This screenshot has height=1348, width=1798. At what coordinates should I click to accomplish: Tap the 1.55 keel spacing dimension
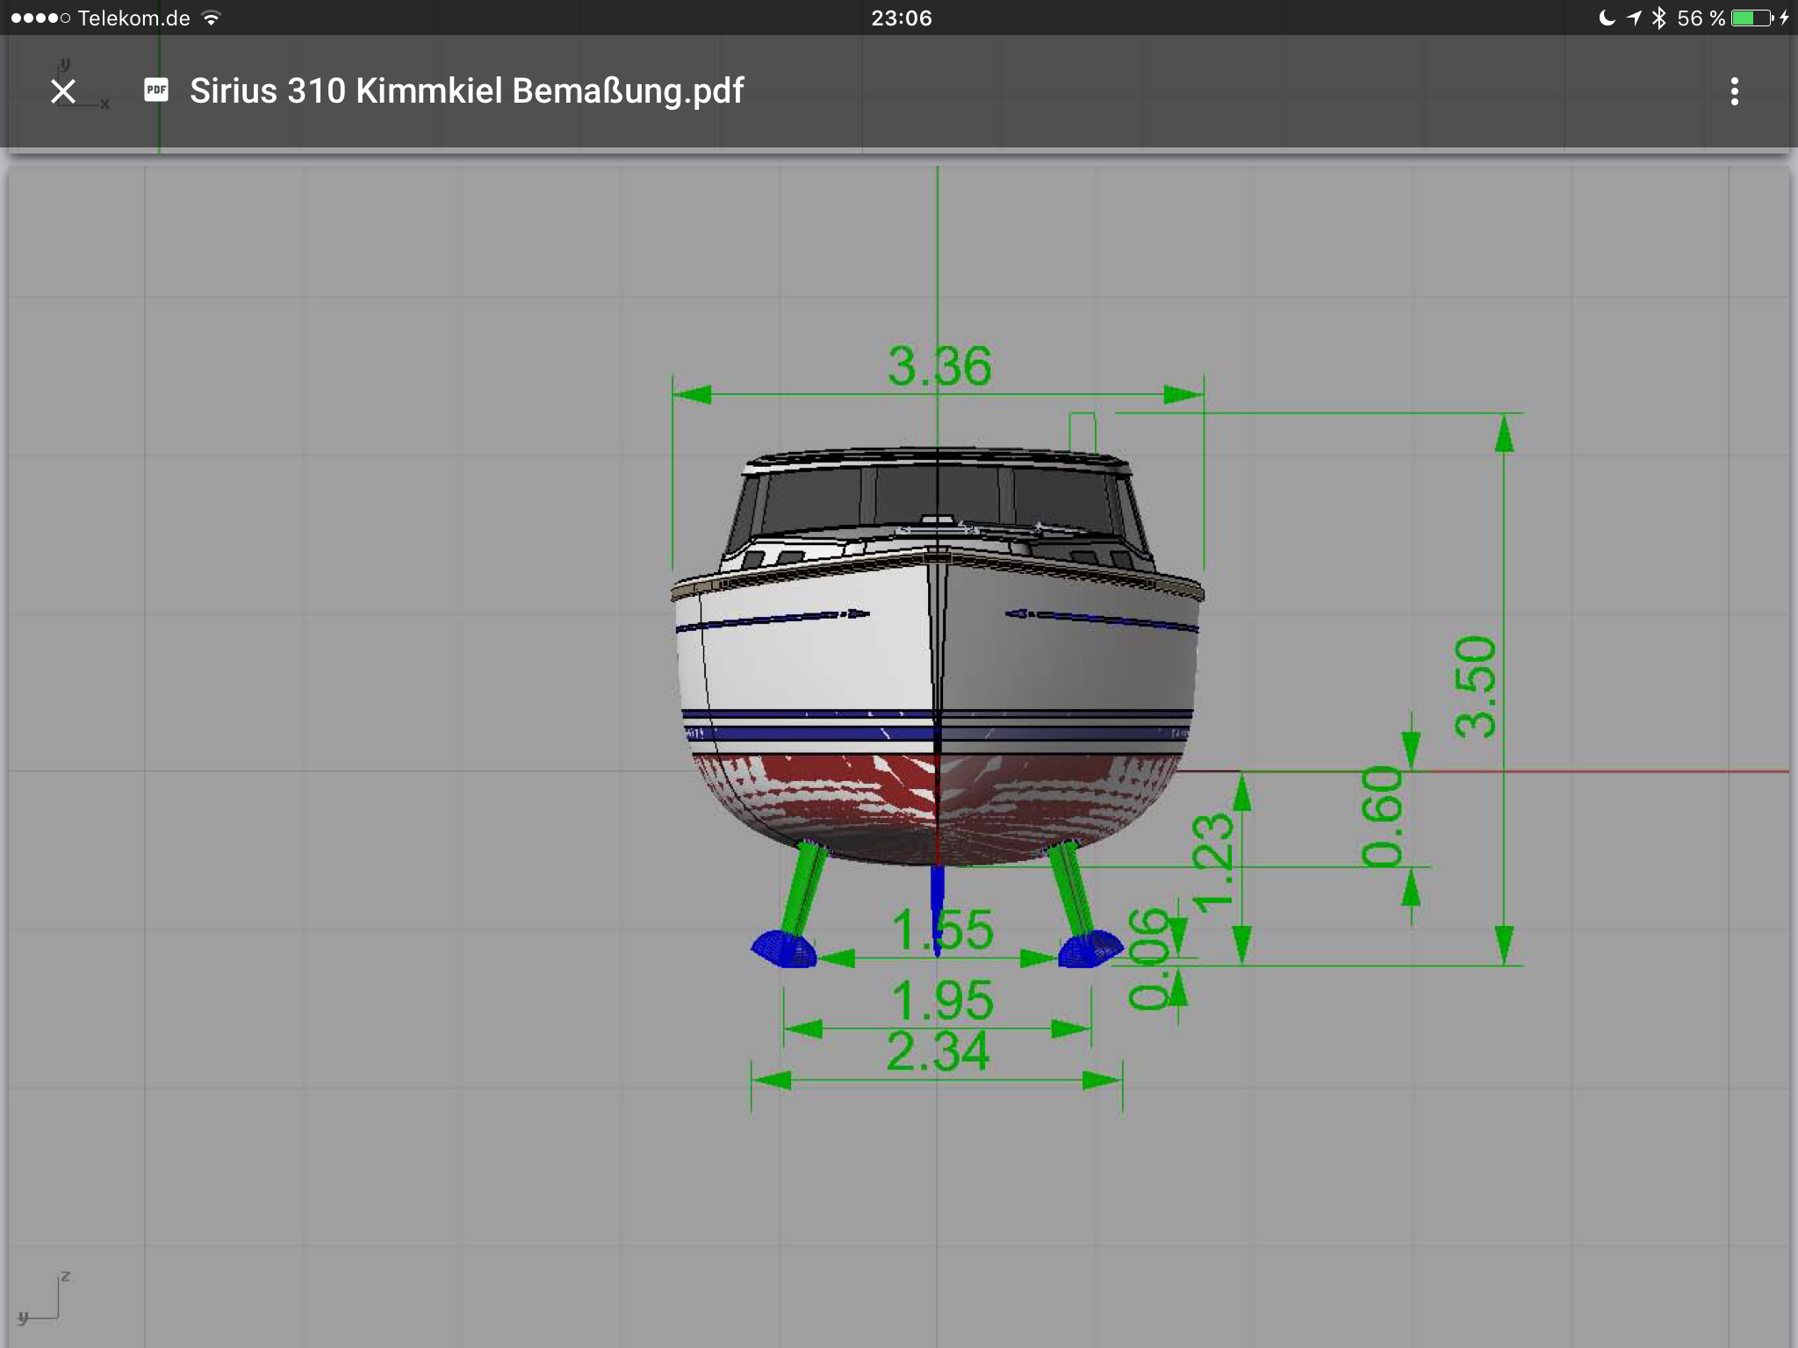[942, 930]
